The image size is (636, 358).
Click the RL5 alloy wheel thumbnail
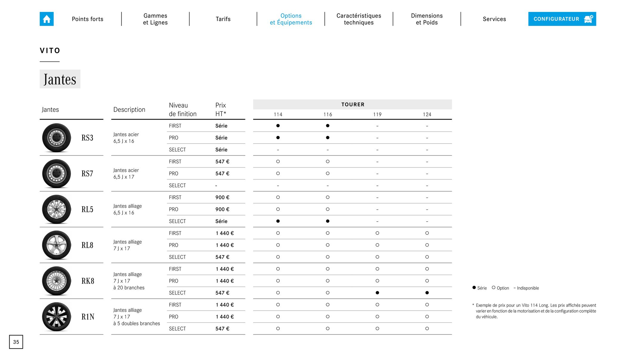pos(57,209)
